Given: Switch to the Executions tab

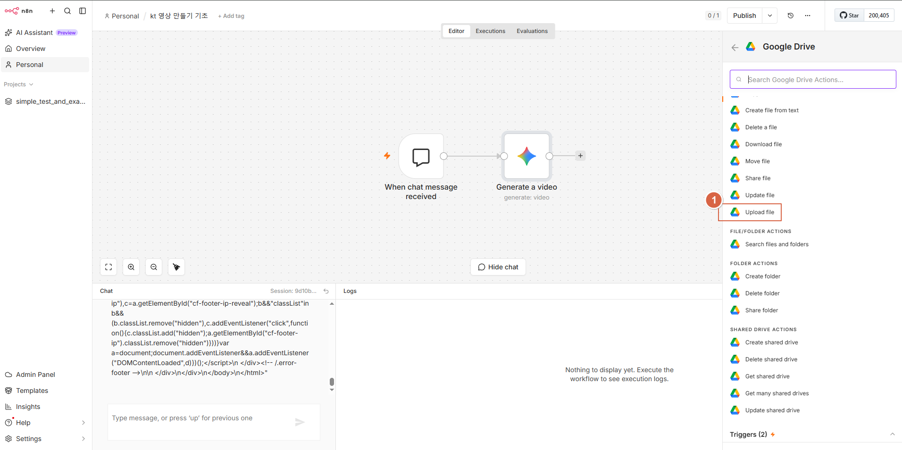Looking at the screenshot, I should 490,31.
